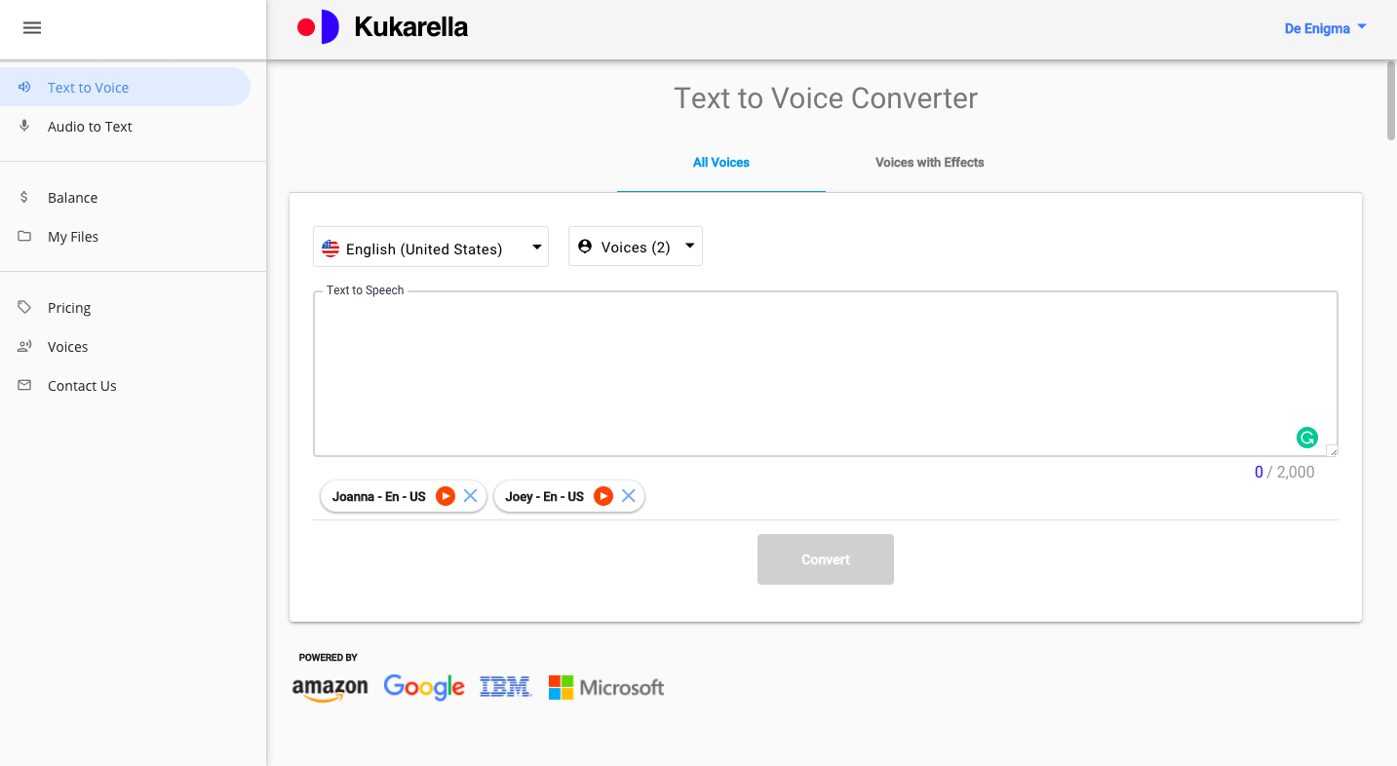Click the Kukarella logo
Image resolution: width=1397 pixels, height=766 pixels.
point(382,27)
